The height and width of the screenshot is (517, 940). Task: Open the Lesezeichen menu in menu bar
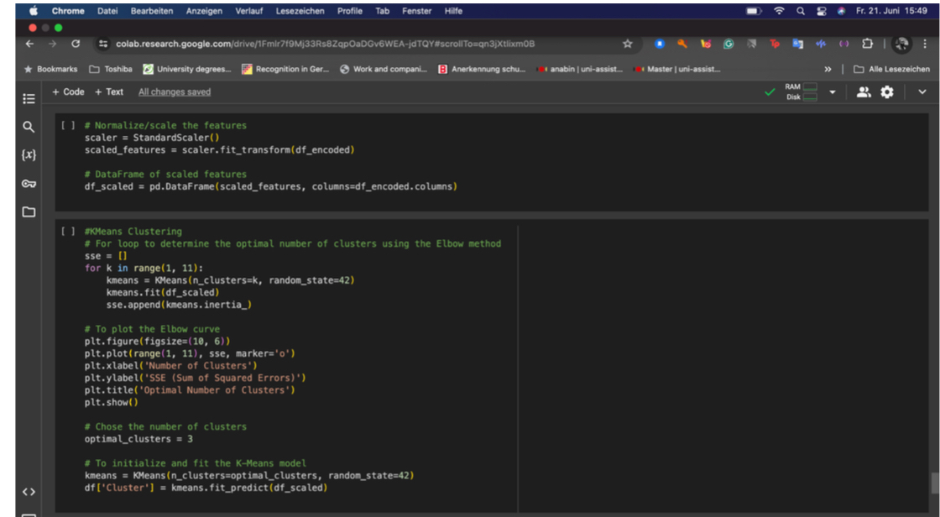(x=301, y=11)
